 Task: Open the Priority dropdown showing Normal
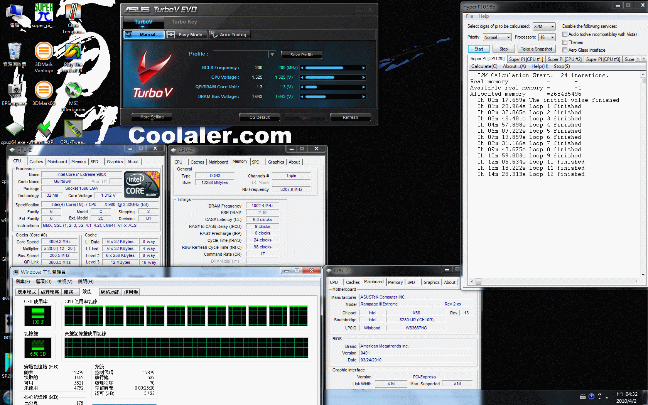pos(497,37)
